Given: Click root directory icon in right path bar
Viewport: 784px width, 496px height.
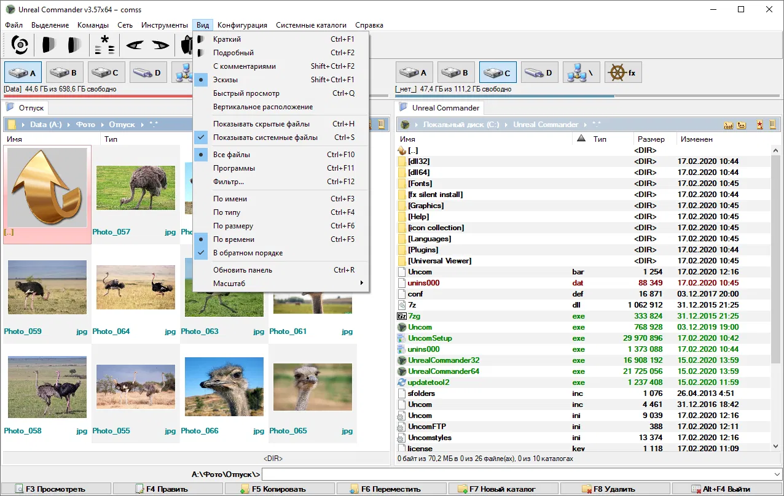Looking at the screenshot, I should pyautogui.click(x=729, y=125).
